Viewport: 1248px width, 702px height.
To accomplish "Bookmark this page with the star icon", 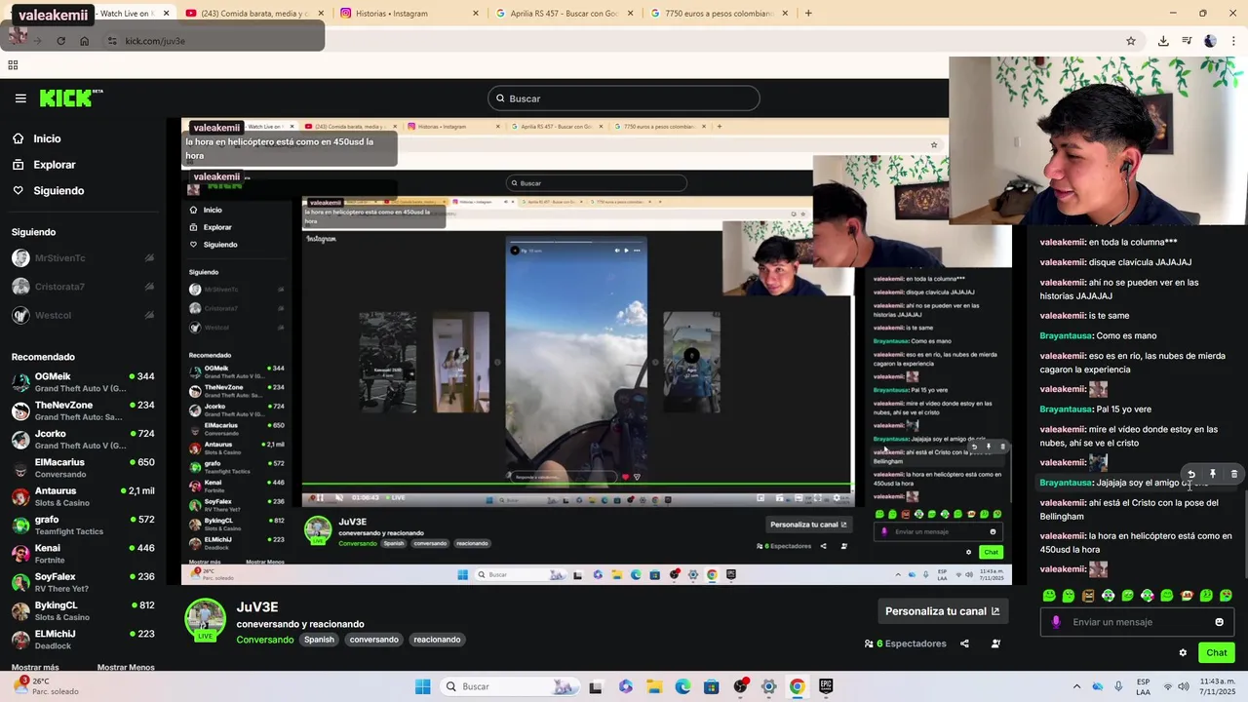I will coord(1131,41).
